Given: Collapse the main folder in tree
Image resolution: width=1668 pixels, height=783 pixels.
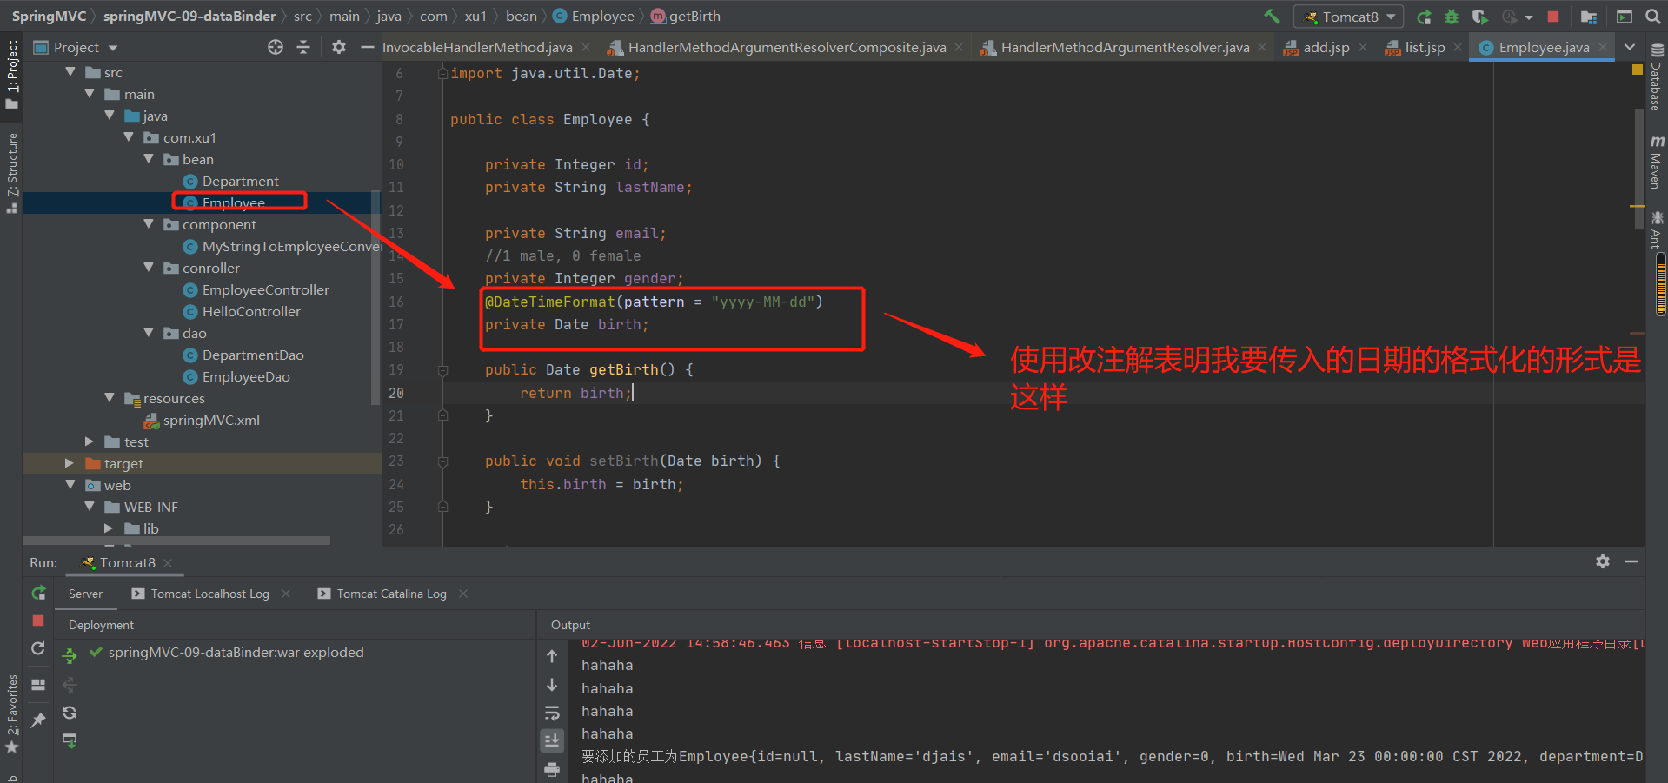Looking at the screenshot, I should (90, 94).
